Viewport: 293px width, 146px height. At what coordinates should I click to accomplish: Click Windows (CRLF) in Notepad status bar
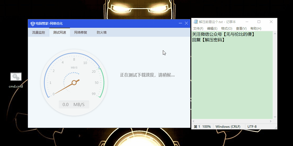pos(228,126)
